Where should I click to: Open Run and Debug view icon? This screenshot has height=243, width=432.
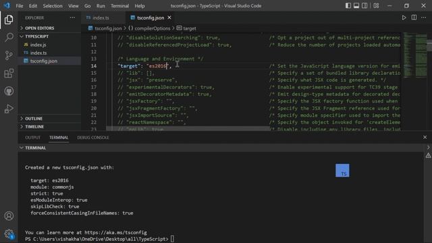click(x=9, y=109)
